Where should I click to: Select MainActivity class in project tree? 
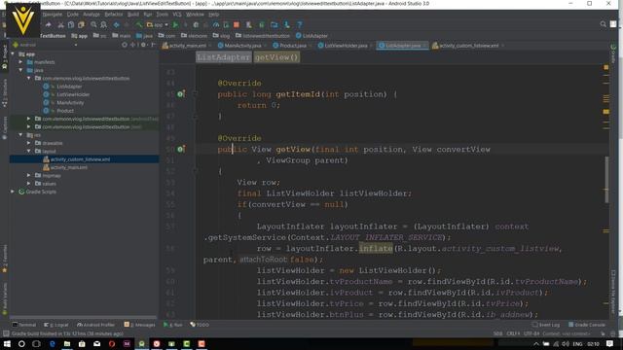[x=70, y=102]
